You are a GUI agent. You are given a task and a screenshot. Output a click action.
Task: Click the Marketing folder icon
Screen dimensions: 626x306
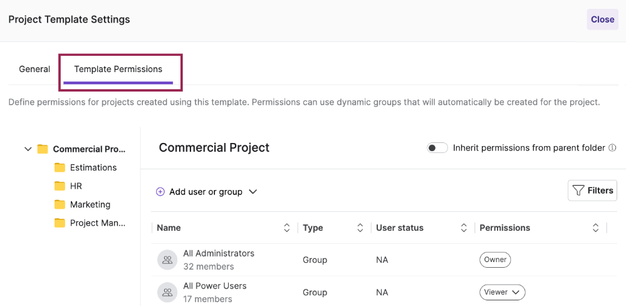point(60,204)
